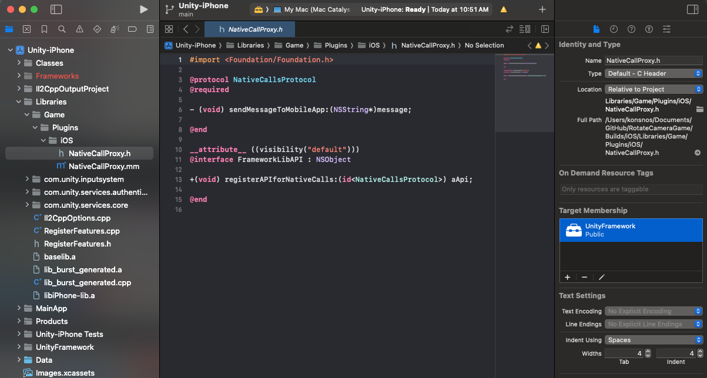Open the Test navigator diamond icon
Image resolution: width=707 pixels, height=378 pixels.
pyautogui.click(x=97, y=29)
